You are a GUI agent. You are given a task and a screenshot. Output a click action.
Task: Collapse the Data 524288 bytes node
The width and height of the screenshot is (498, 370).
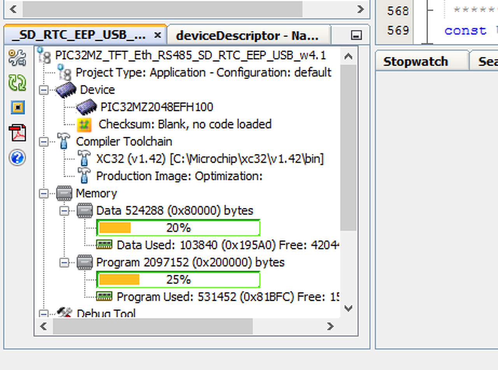[64, 211]
